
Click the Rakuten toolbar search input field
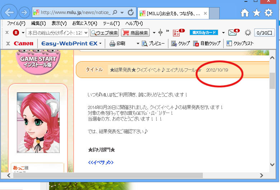(57, 33)
